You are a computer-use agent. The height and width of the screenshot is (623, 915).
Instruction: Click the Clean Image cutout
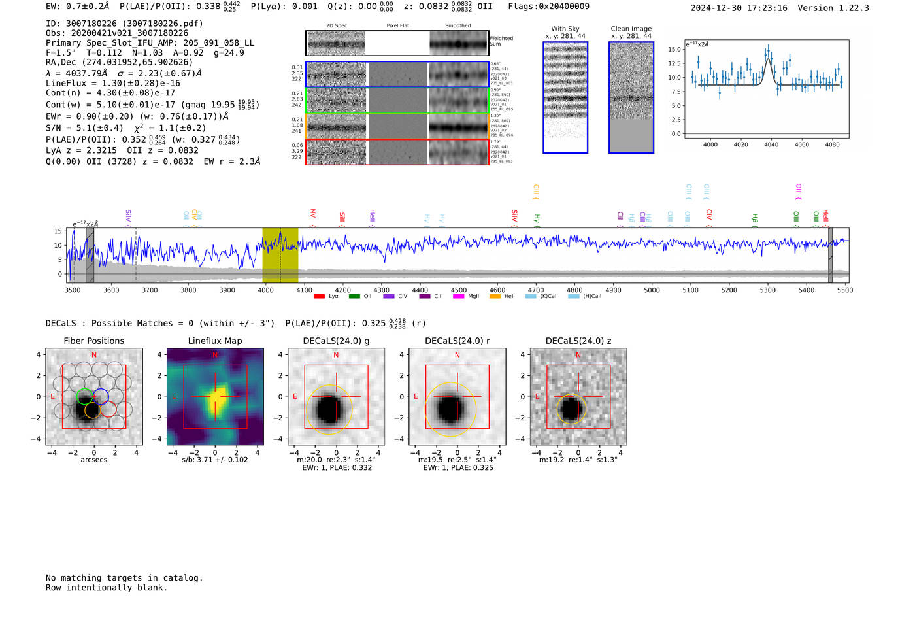[631, 97]
